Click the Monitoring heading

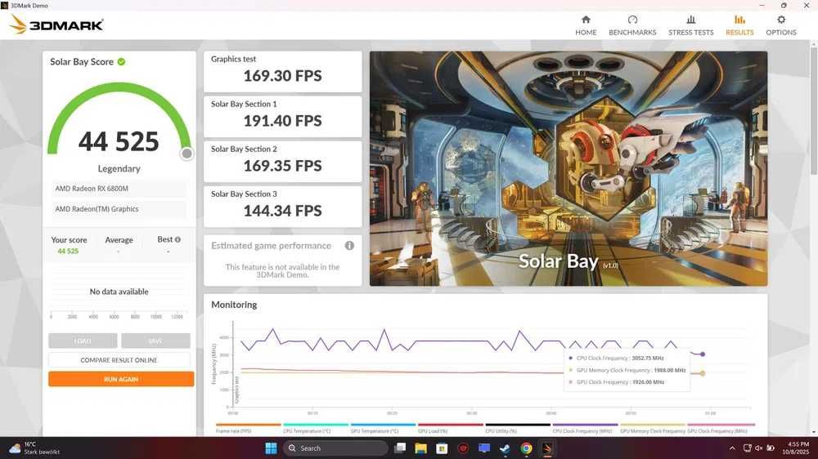234,305
